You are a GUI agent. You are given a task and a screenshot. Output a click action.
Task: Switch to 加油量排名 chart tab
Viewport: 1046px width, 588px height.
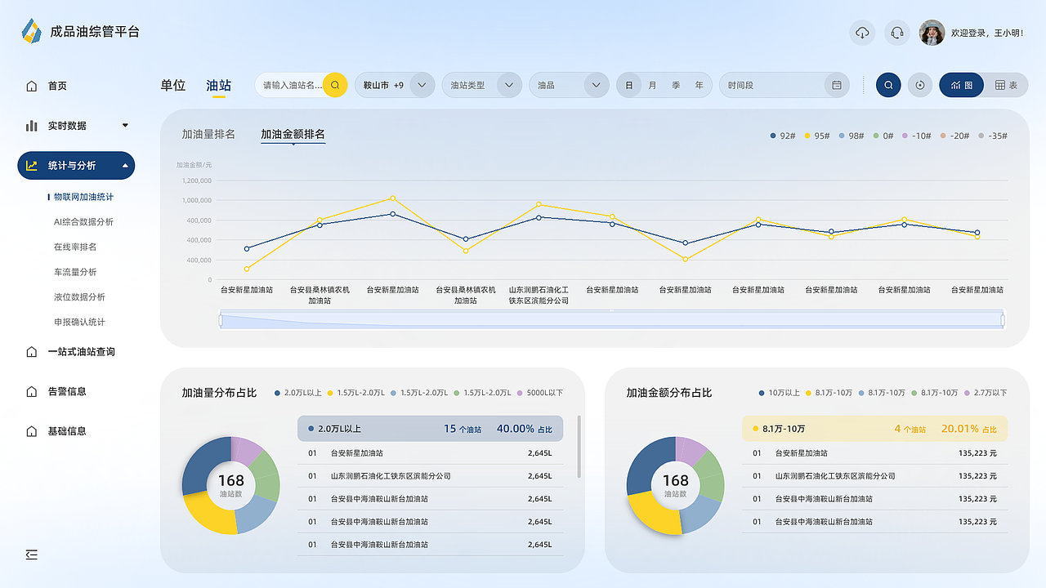tap(208, 134)
